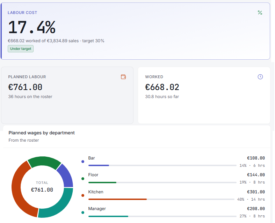Click the TOTAL label inside donut
The width and height of the screenshot is (275, 223).
[x=42, y=183]
